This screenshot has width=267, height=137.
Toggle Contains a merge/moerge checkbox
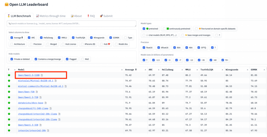tap(36, 59)
